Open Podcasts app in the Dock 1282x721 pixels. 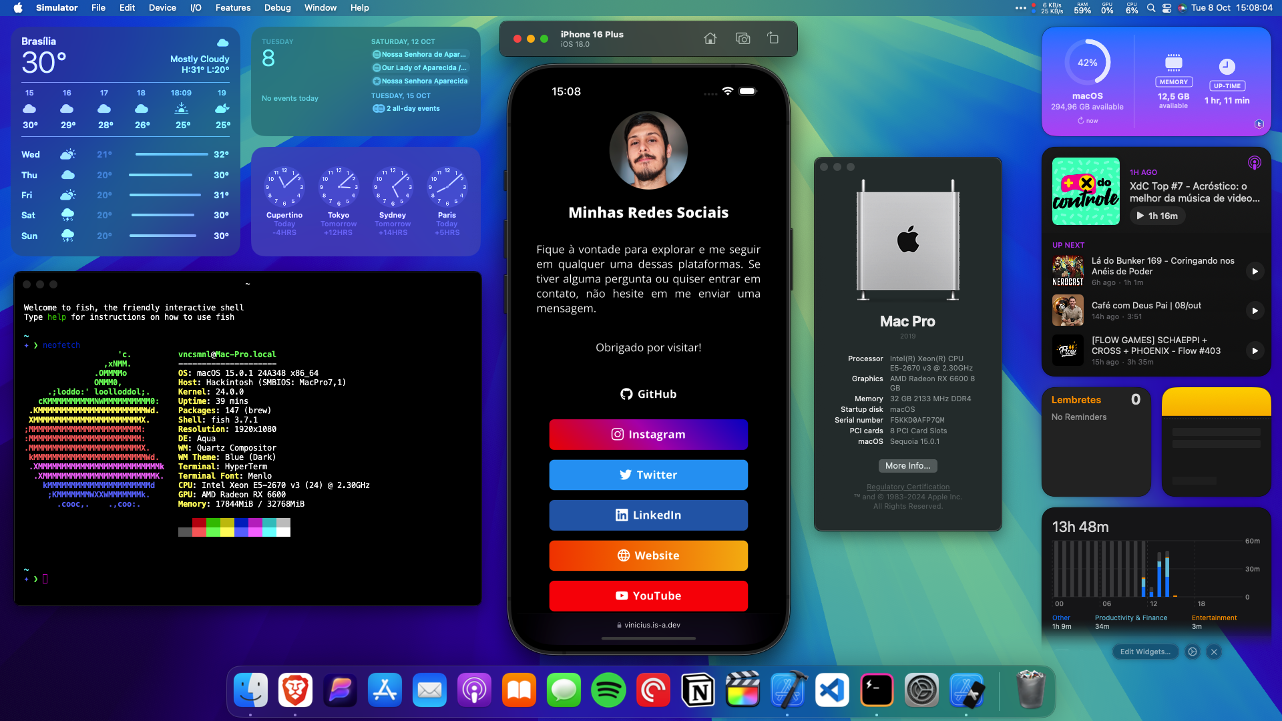pos(475,690)
